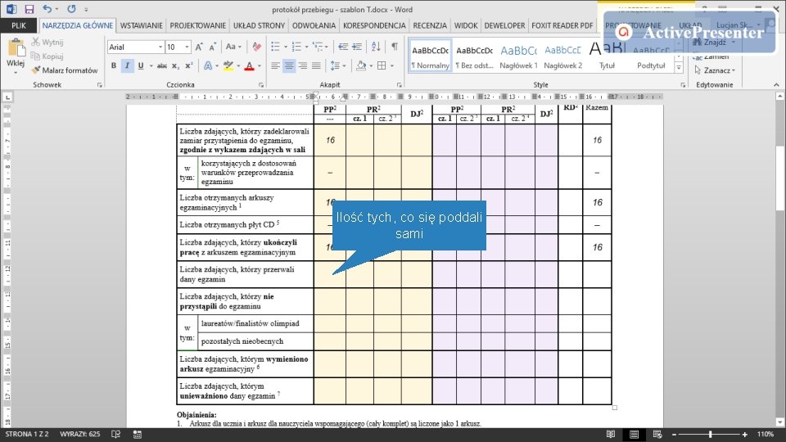786x442 pixels.
Task: Toggle superscript formatting
Action: click(189, 65)
